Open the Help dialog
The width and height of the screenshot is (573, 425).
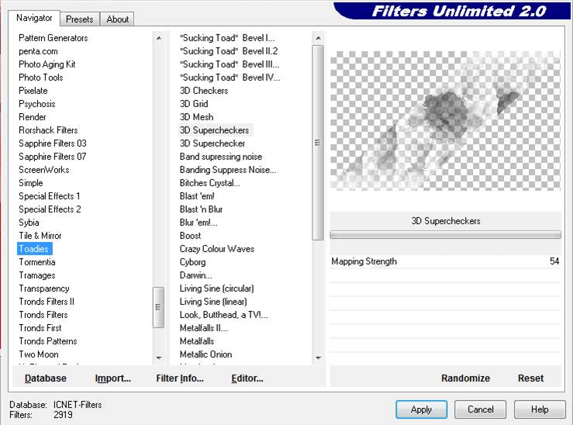tap(540, 409)
